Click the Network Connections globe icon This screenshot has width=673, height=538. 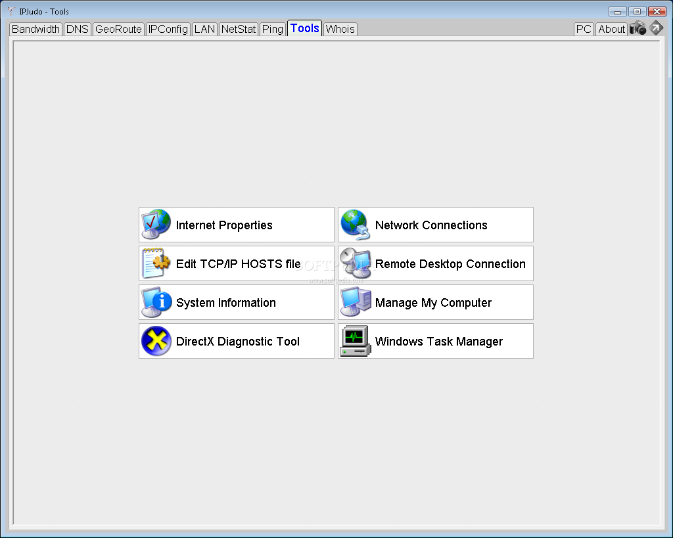[x=356, y=225]
